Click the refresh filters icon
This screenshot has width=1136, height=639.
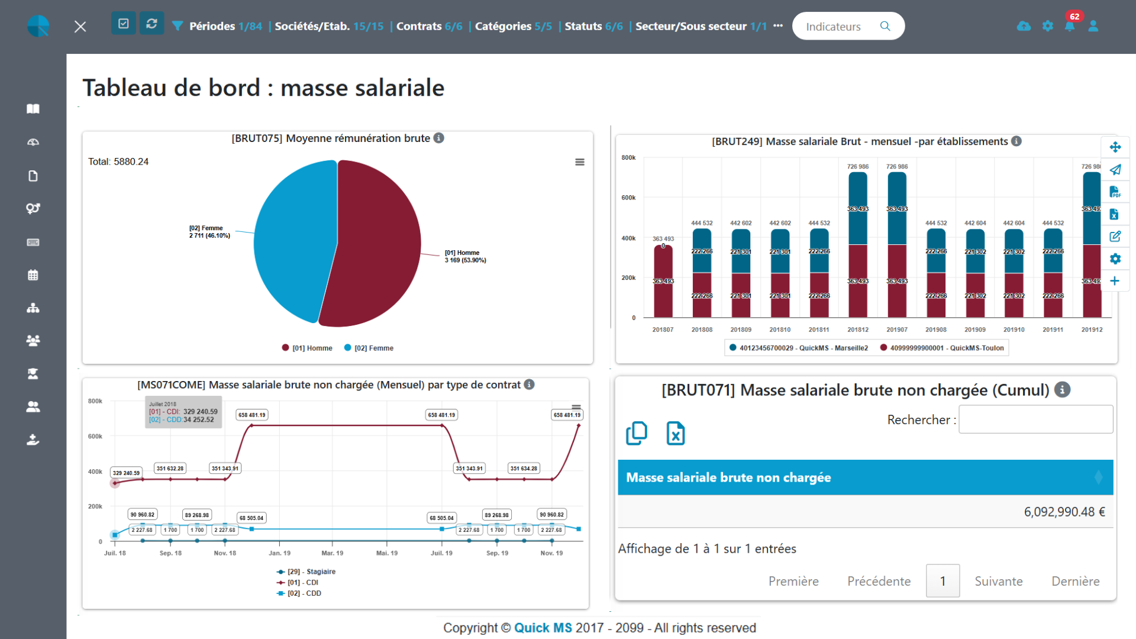coord(151,24)
